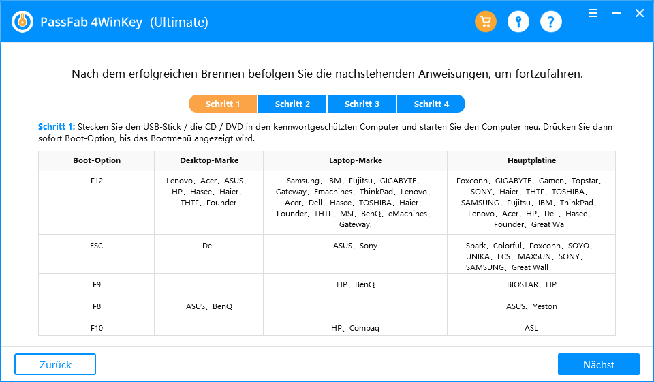Click the ASL motherboard cell
This screenshot has width=654, height=382.
[531, 327]
